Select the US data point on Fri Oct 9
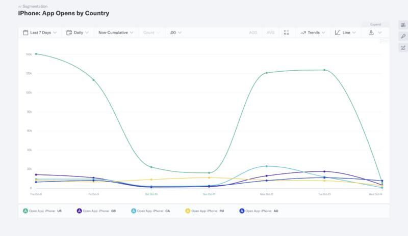The height and width of the screenshot is (236, 408). pos(94,80)
